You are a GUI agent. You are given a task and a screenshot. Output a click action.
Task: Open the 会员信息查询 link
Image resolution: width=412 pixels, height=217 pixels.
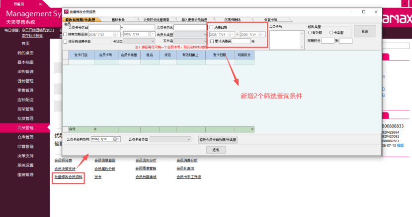(x=105, y=160)
